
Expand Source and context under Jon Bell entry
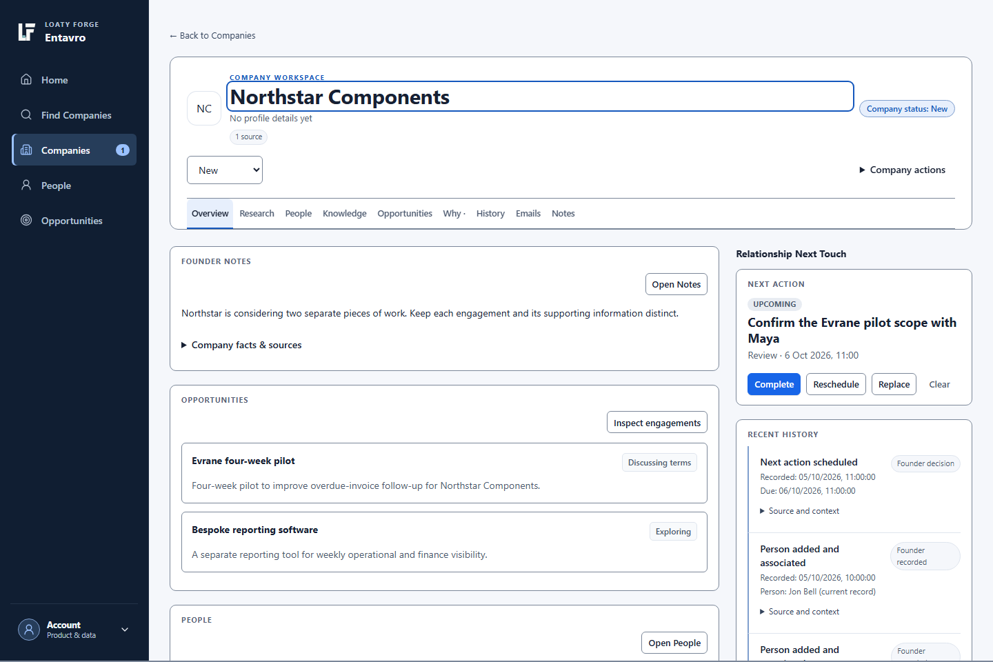800,612
